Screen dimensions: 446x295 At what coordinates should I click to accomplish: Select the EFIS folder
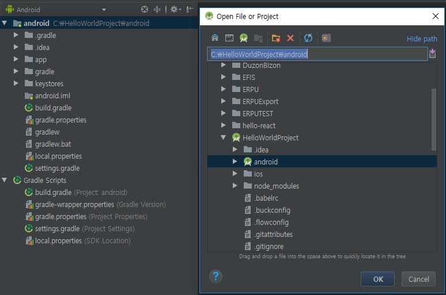(244, 77)
